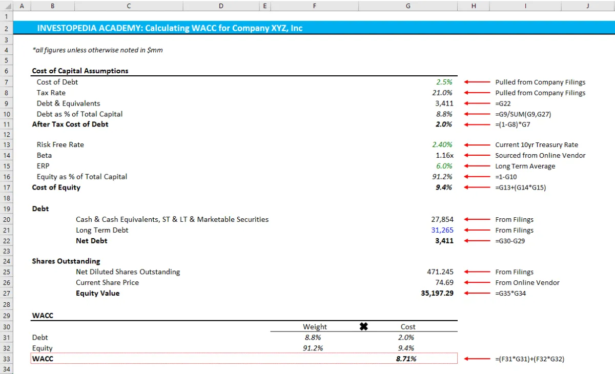Viewport: 615px width, 374px height.
Task: Click the 'Cash & Cash Equivalents' label cell
Action: pyautogui.click(x=172, y=219)
